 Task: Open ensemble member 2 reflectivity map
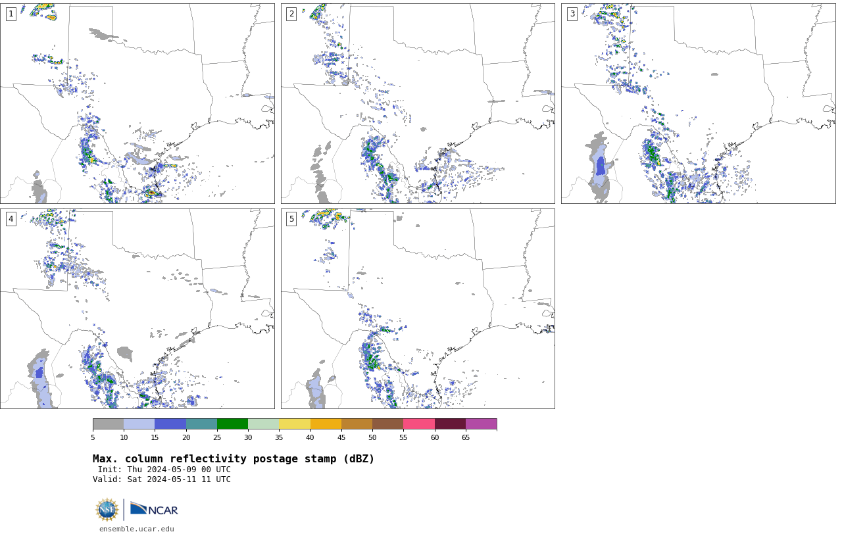pyautogui.click(x=418, y=103)
